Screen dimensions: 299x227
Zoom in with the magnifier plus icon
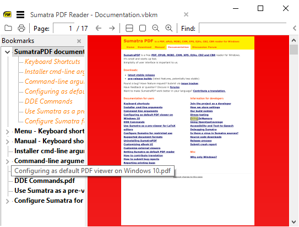click(168, 28)
